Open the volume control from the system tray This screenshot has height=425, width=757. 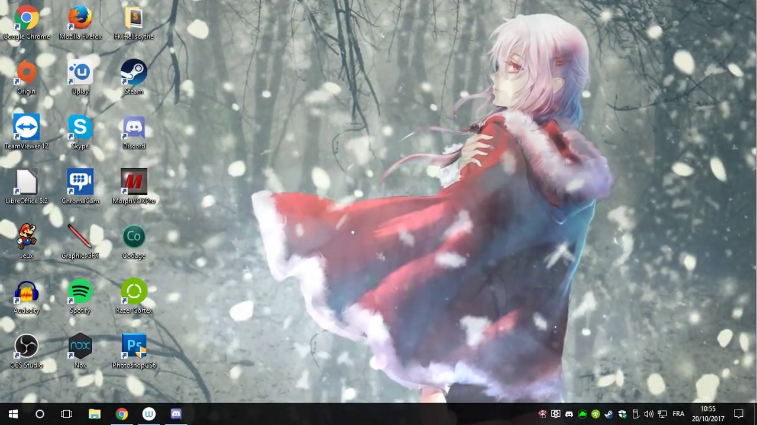[648, 414]
